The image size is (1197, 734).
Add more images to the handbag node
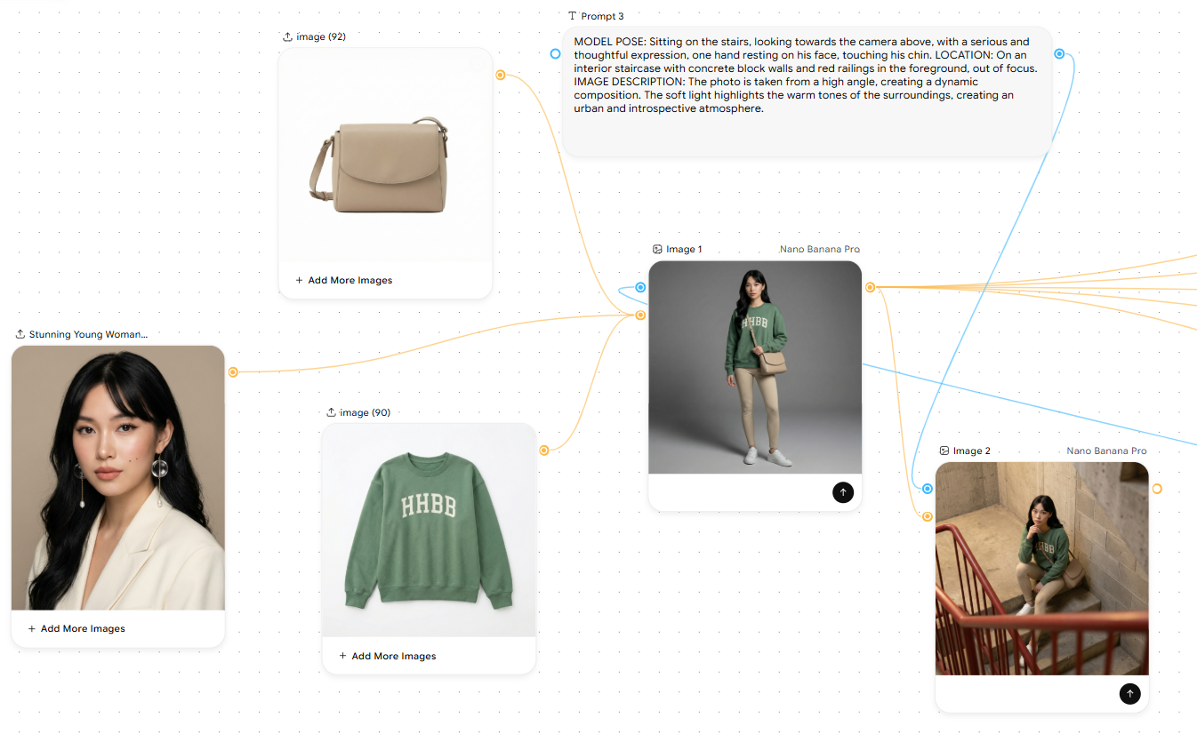click(x=343, y=281)
